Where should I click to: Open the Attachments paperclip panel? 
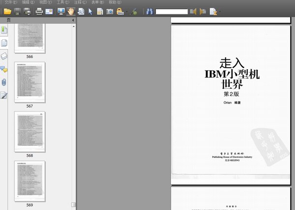[4, 82]
